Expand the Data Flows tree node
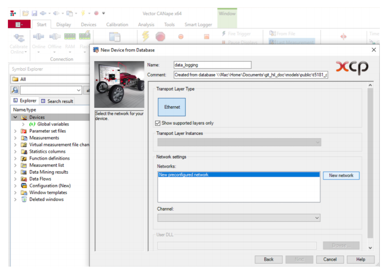Viewport: 389px width, 273px height. point(15,179)
